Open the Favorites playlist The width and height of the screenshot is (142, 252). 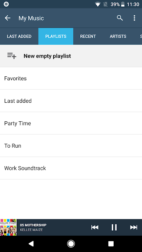tap(71, 78)
